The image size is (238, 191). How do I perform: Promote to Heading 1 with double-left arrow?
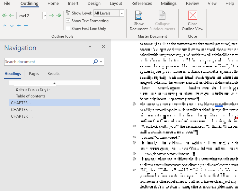(x=4, y=15)
